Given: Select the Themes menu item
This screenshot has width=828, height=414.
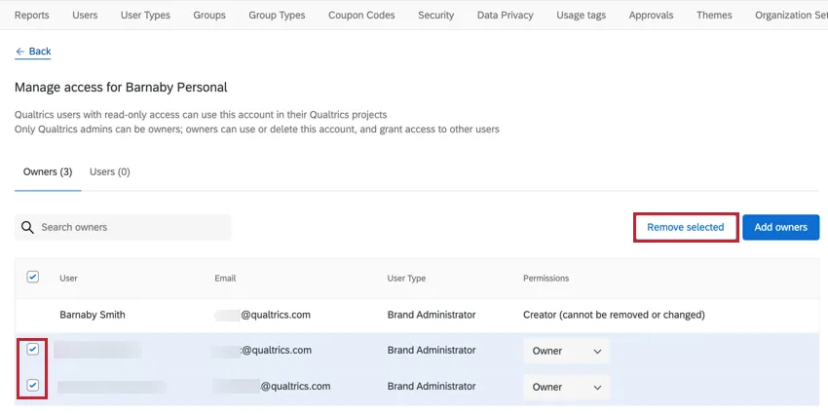Looking at the screenshot, I should point(714,15).
